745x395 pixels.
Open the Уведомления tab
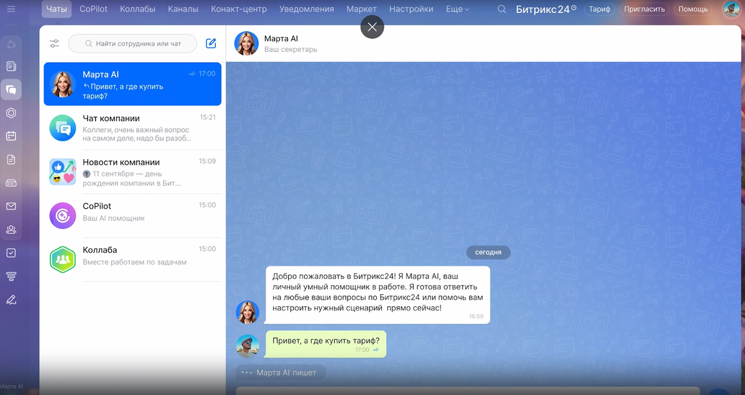[307, 9]
